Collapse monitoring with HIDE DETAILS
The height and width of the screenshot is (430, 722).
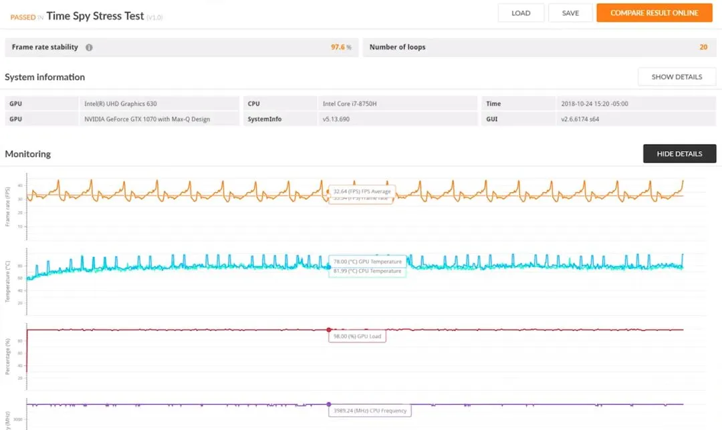[679, 154]
